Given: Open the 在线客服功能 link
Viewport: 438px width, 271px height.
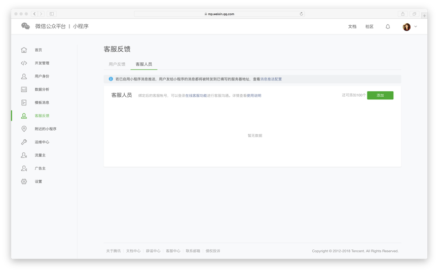Looking at the screenshot, I should 196,95.
